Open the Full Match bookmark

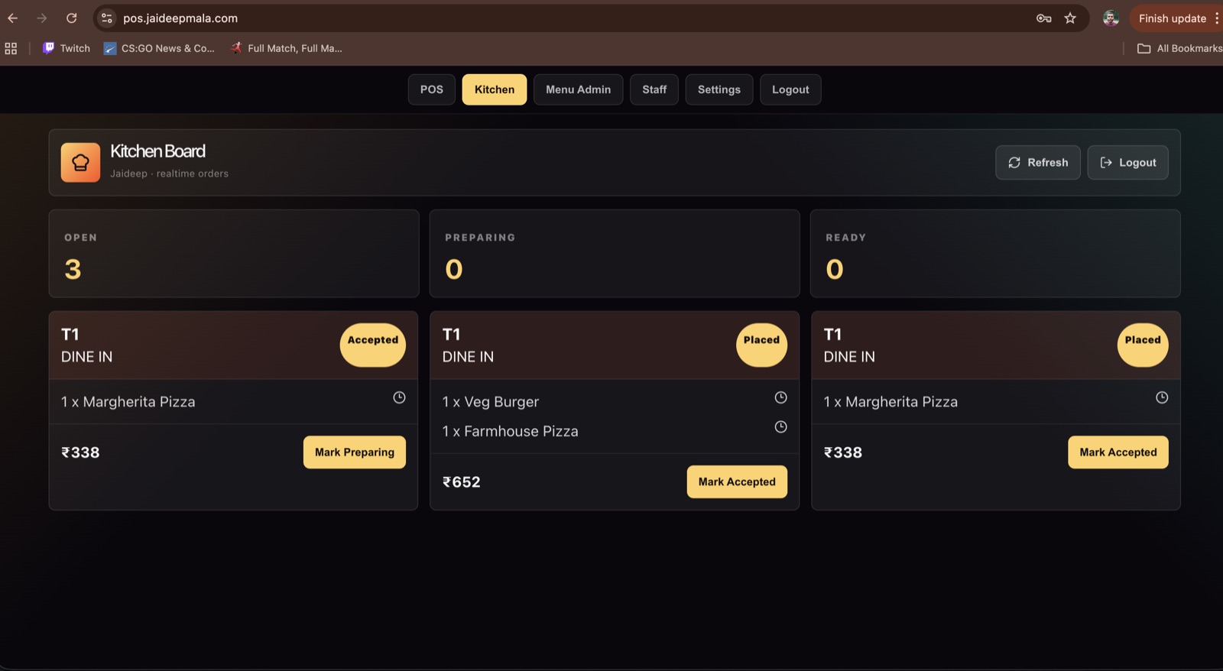(x=287, y=48)
